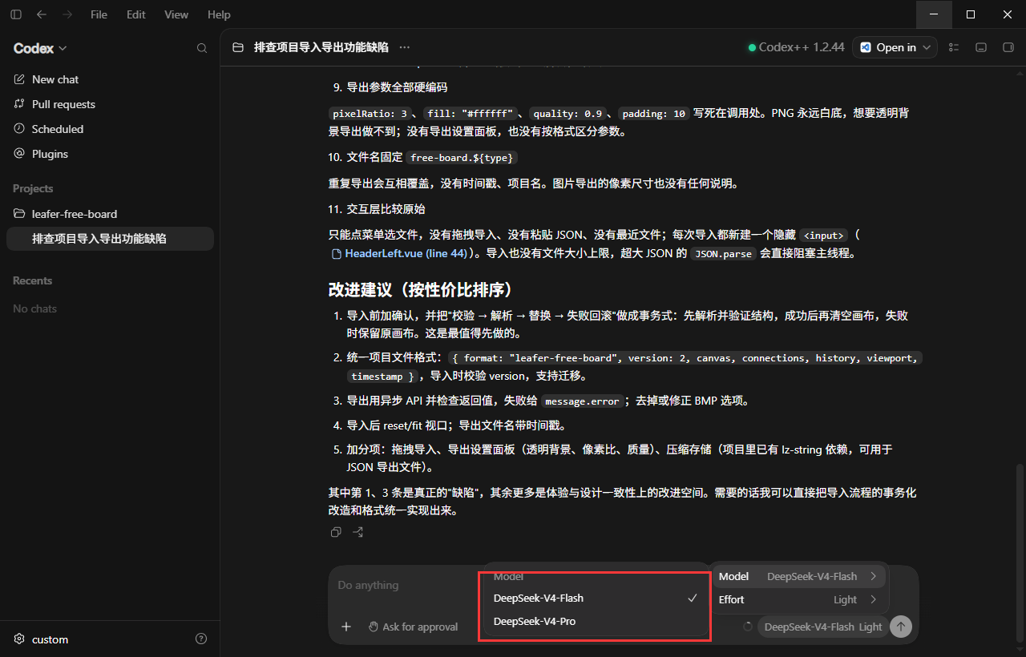This screenshot has width=1026, height=657.
Task: Select the DeepSeek-V4-Pro model option
Action: (594, 621)
